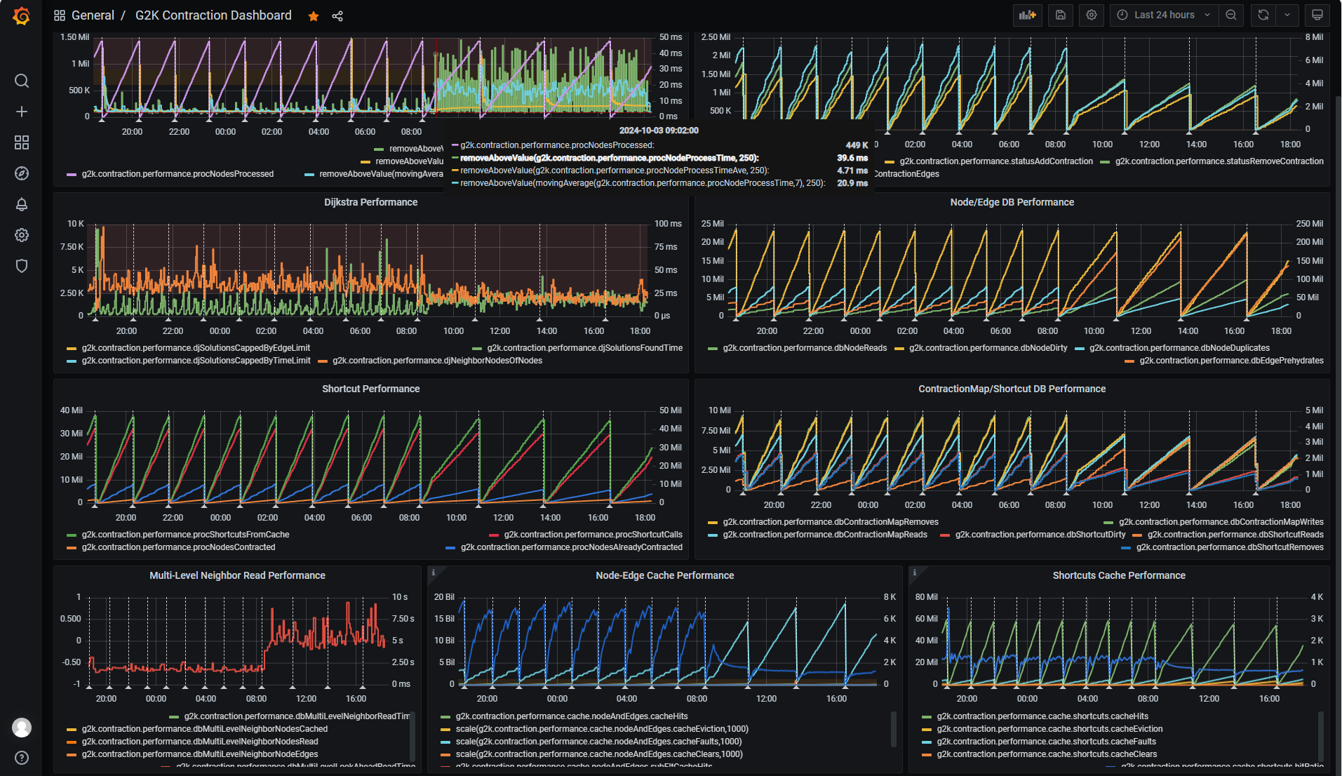Open Explore compass in the sidebar
1342x776 pixels.
[22, 173]
